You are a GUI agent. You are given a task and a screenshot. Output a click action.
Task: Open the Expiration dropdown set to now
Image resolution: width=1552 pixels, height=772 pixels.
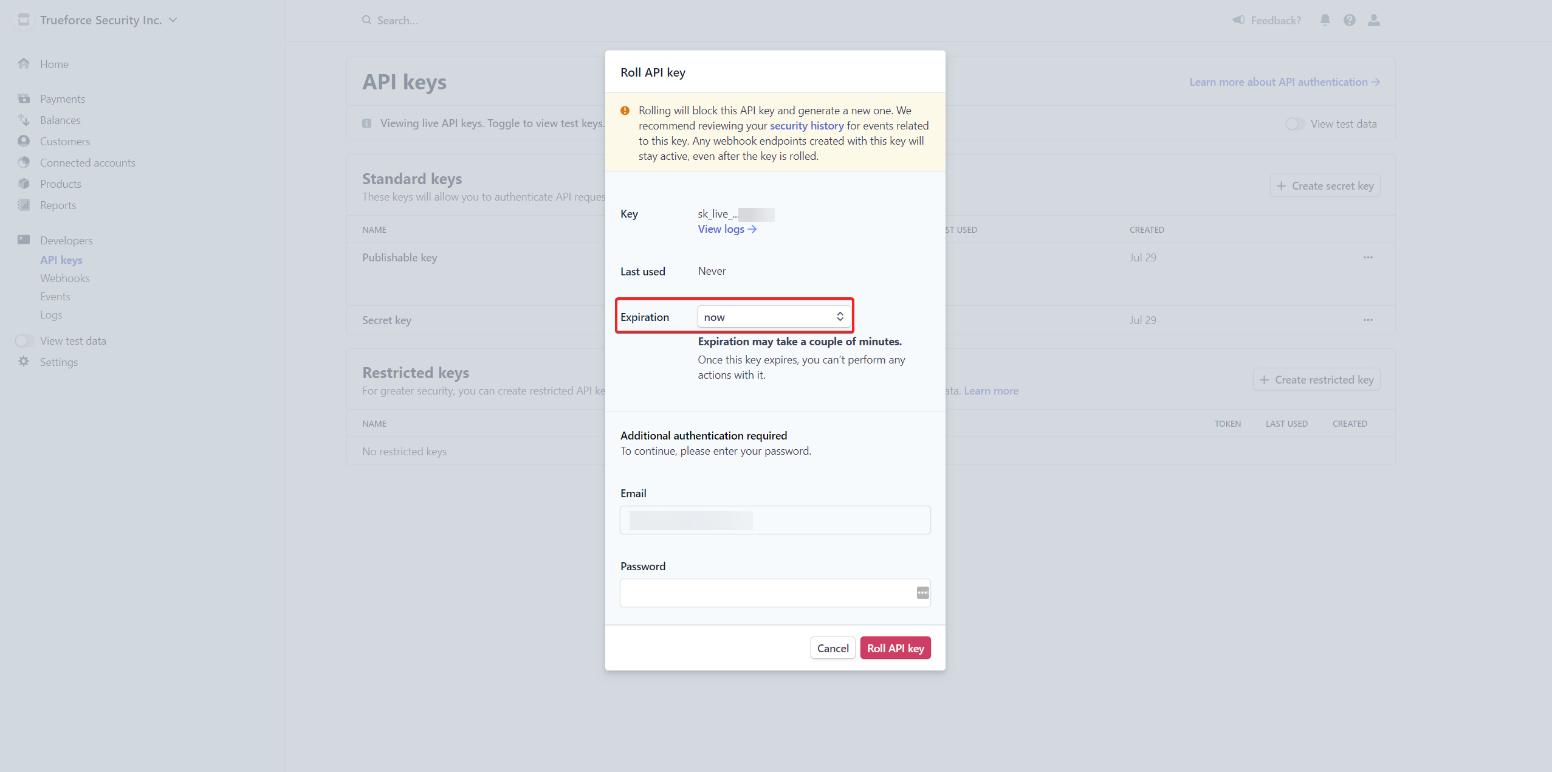coord(774,317)
